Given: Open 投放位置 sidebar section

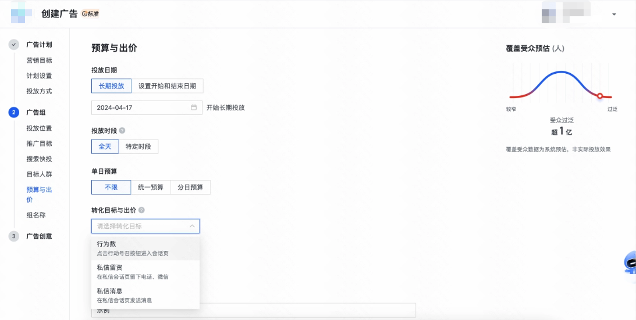Looking at the screenshot, I should point(39,128).
